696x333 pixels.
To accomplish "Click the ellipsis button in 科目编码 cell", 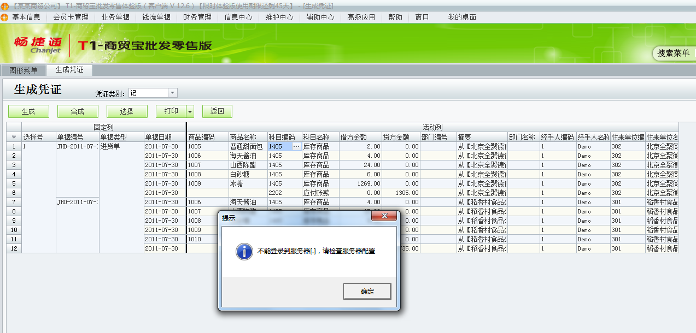I will [296, 146].
